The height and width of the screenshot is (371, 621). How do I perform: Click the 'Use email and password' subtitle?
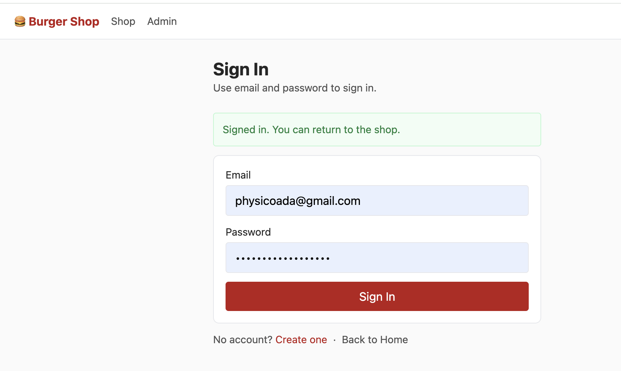coord(294,88)
